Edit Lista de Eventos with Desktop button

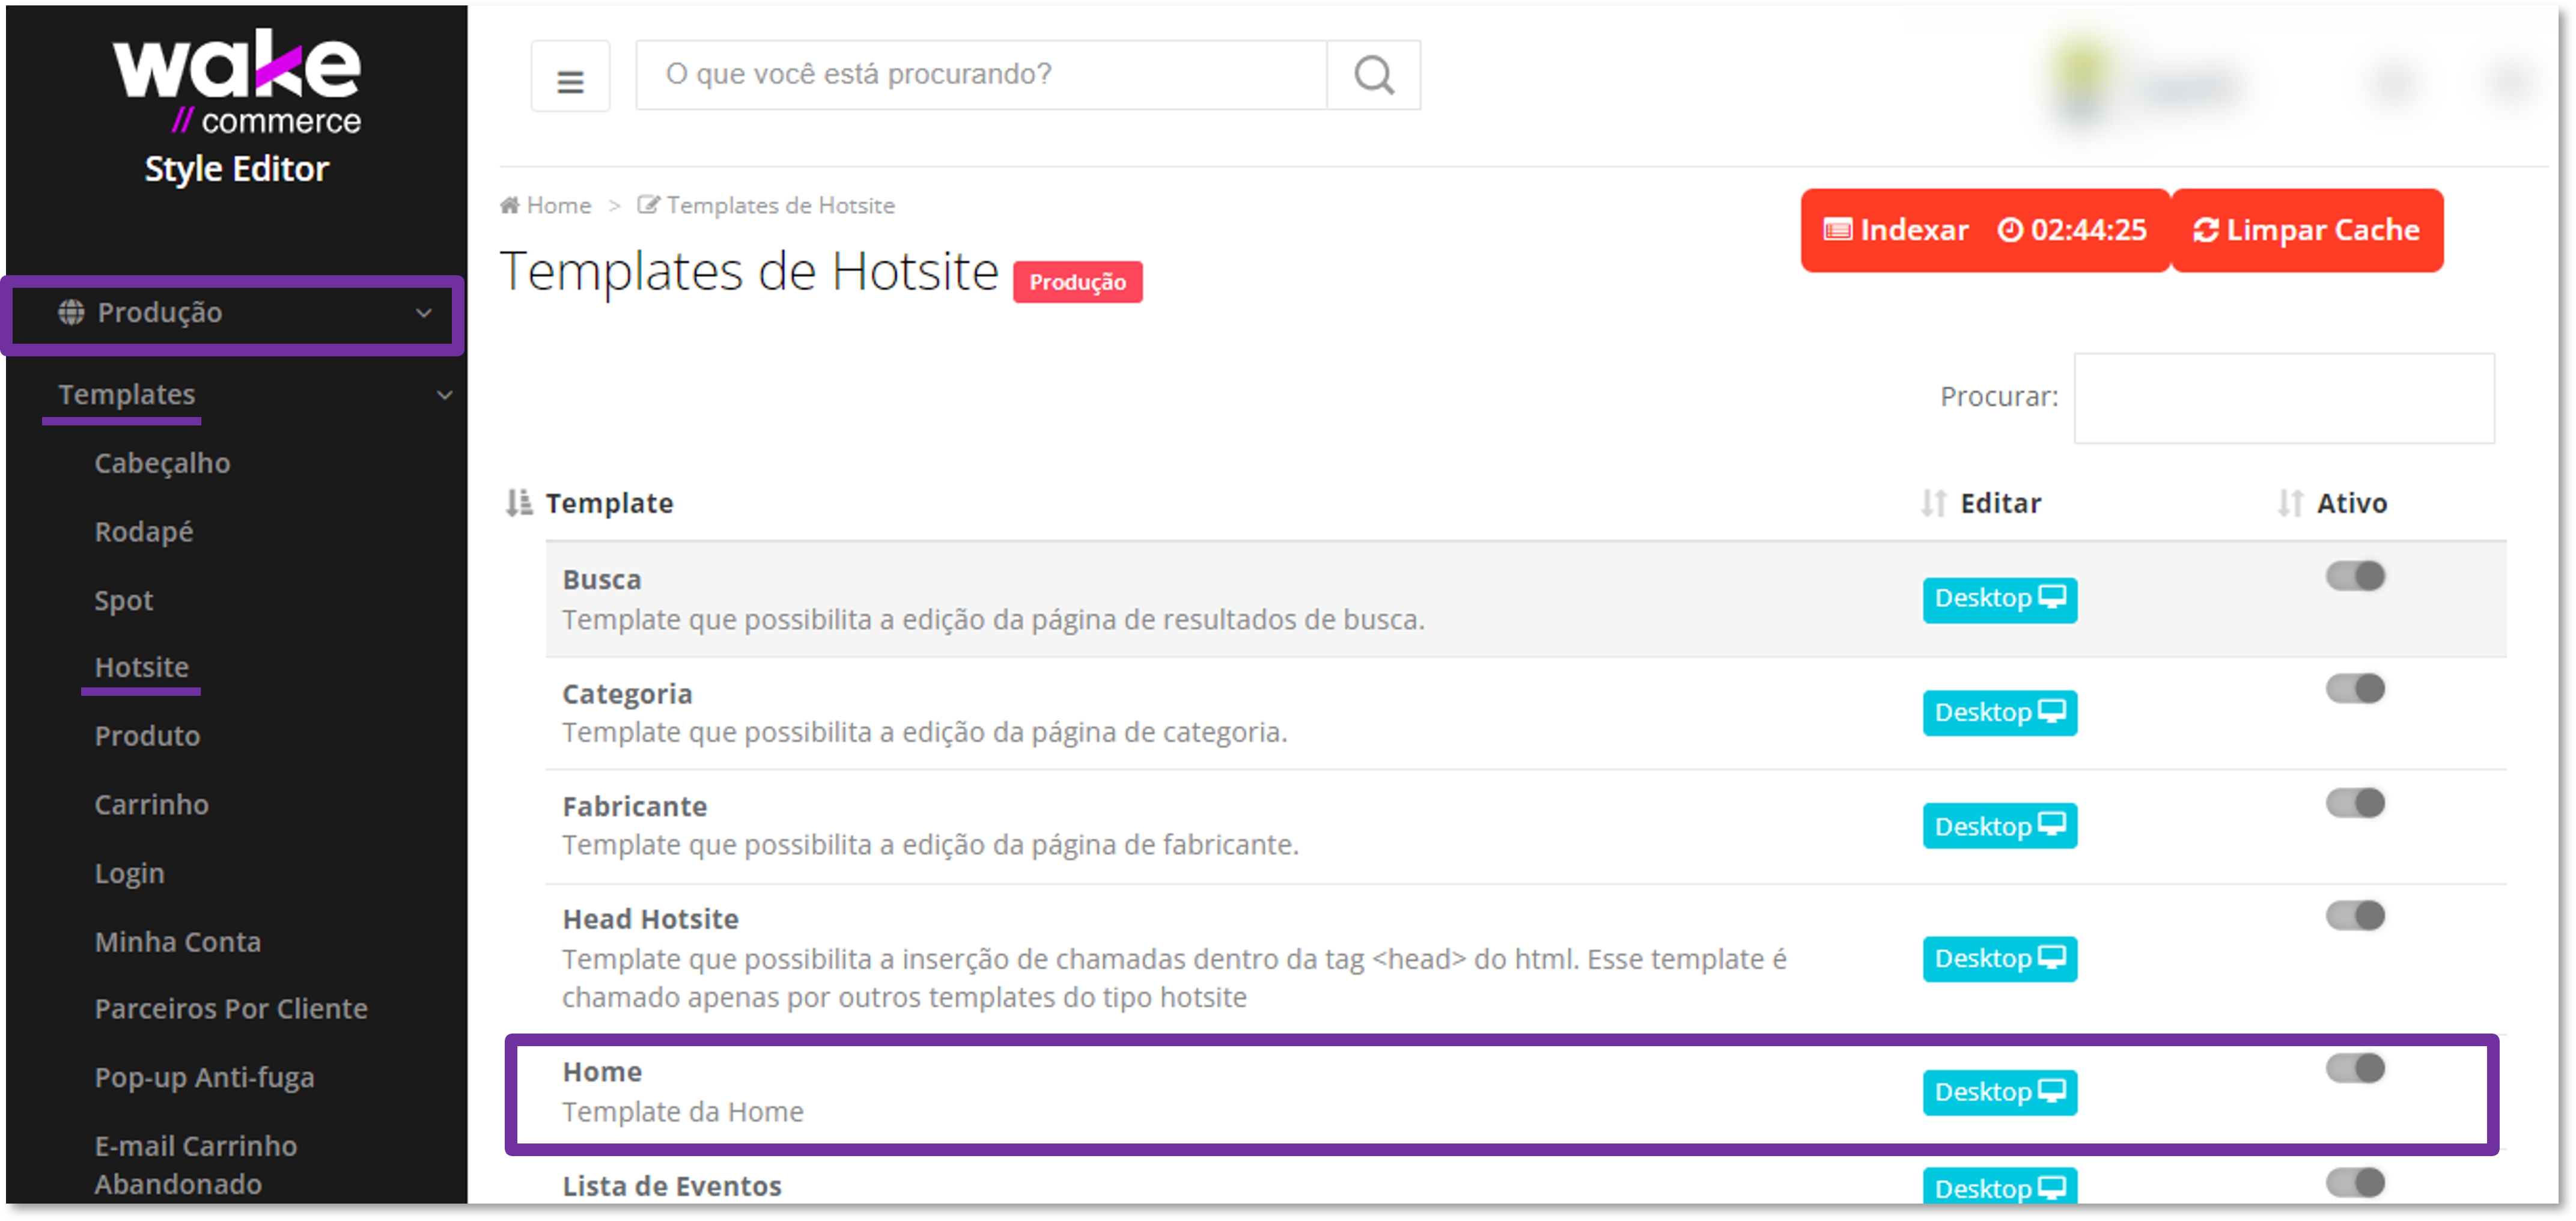2000,1186
